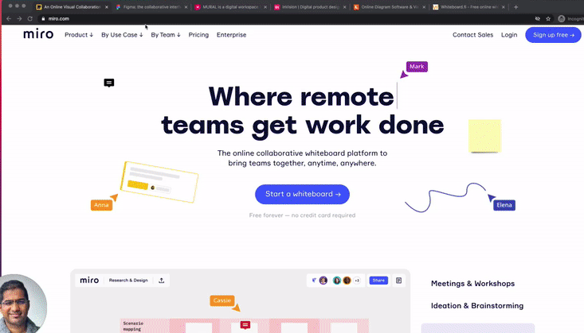Switch to the Whiteboard.fi tab

[x=468, y=7]
